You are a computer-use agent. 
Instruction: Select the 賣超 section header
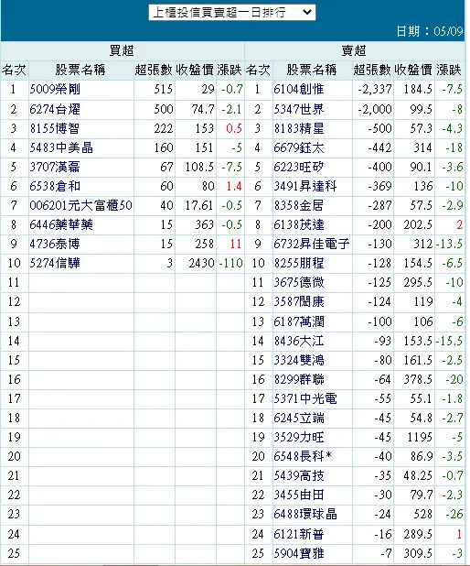[354, 51]
